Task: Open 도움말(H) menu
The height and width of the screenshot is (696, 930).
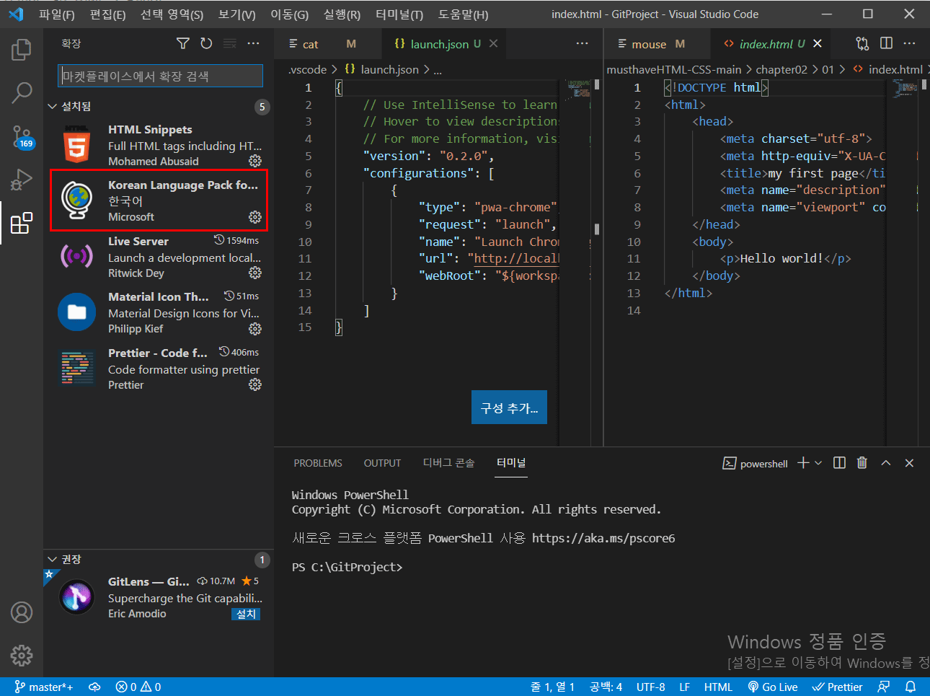Action: click(463, 14)
